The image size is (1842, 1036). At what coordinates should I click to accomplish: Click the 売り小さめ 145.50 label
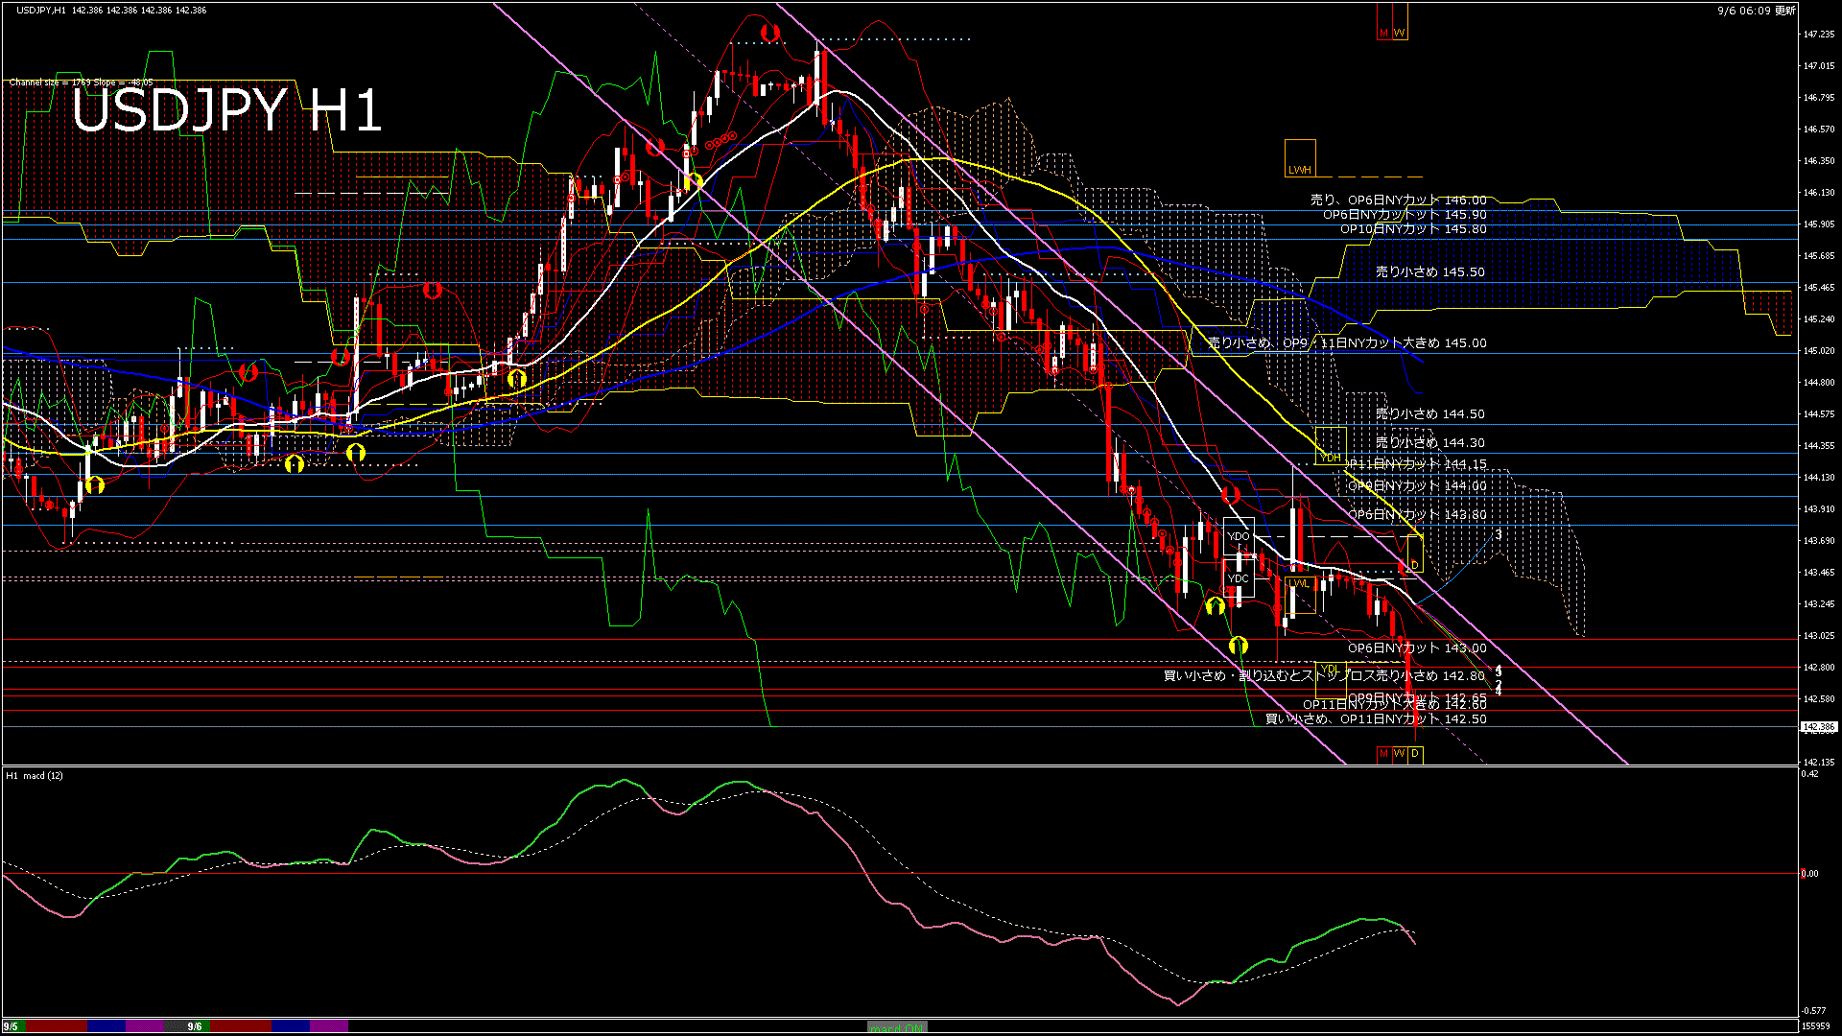(x=1430, y=271)
